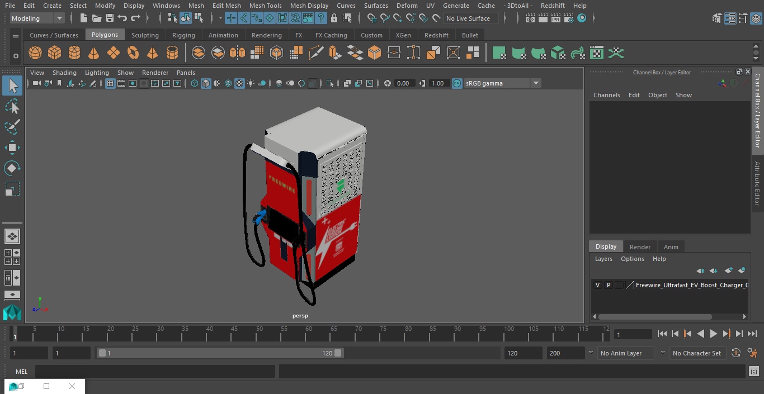Toggle isolate select in viewport
Viewport: 764px width, 394px height.
coord(330,83)
